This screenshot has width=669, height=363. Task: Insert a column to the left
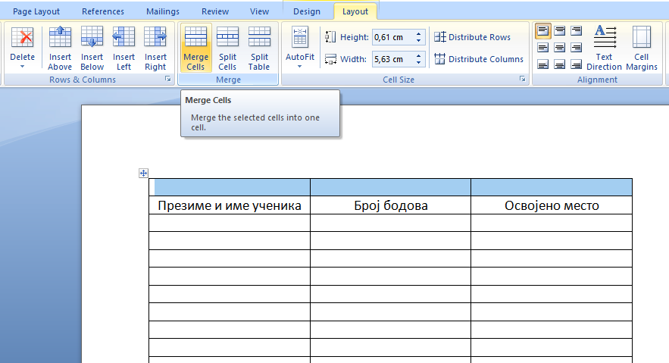pyautogui.click(x=123, y=49)
